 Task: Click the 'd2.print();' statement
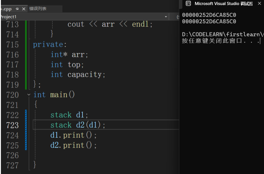point(73,145)
